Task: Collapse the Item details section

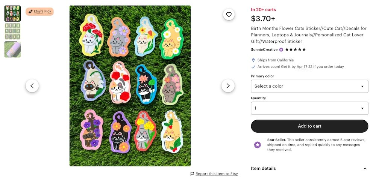Action: point(365,169)
